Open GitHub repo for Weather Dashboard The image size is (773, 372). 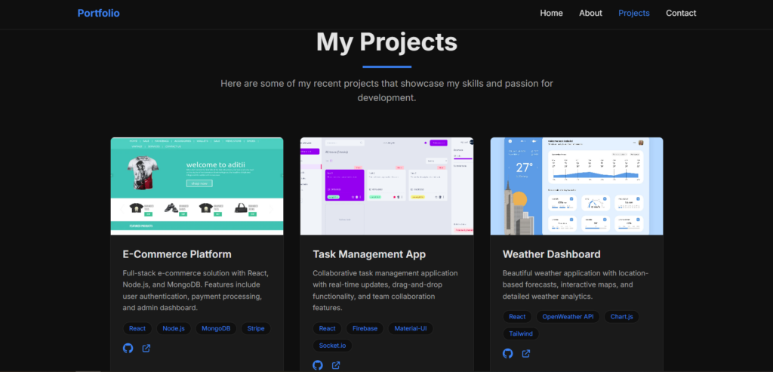[x=508, y=353]
